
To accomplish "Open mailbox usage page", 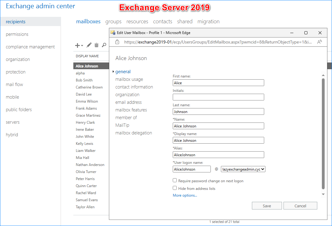I will pyautogui.click(x=129, y=79).
